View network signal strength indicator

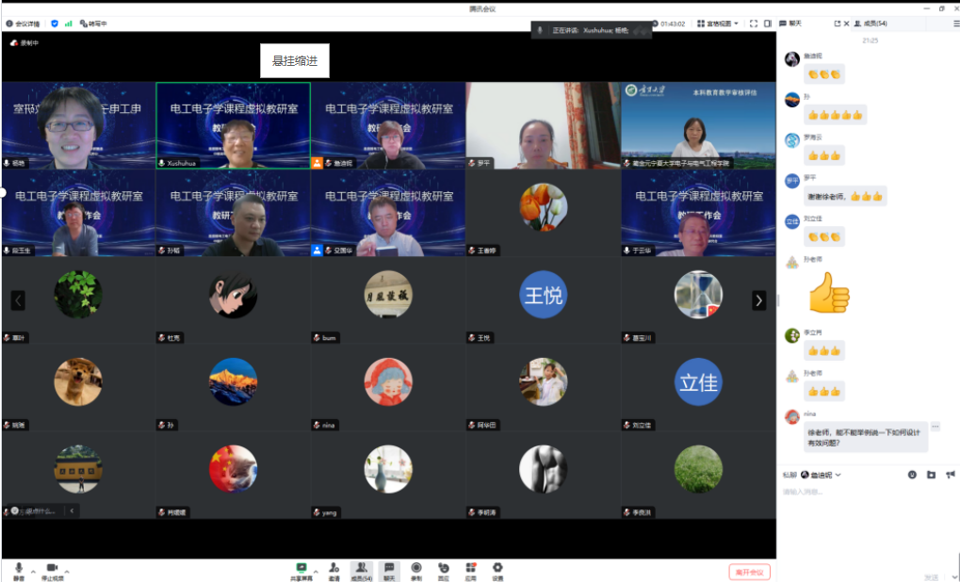pos(68,24)
